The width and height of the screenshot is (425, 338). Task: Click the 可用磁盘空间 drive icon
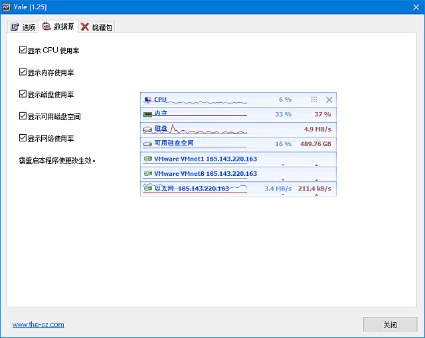point(147,143)
